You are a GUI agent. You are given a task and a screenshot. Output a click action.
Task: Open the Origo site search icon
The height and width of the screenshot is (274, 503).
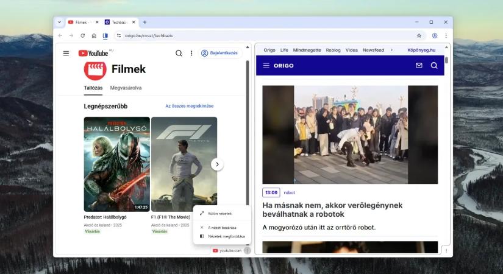coord(434,66)
